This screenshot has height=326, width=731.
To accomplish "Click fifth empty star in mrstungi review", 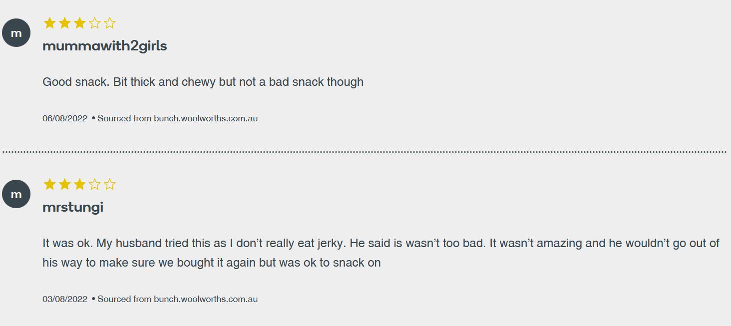I will click(x=110, y=185).
